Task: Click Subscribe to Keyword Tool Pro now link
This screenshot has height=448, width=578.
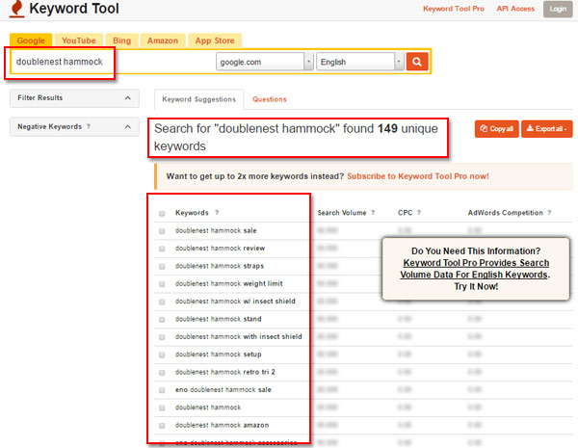Action: click(418, 176)
